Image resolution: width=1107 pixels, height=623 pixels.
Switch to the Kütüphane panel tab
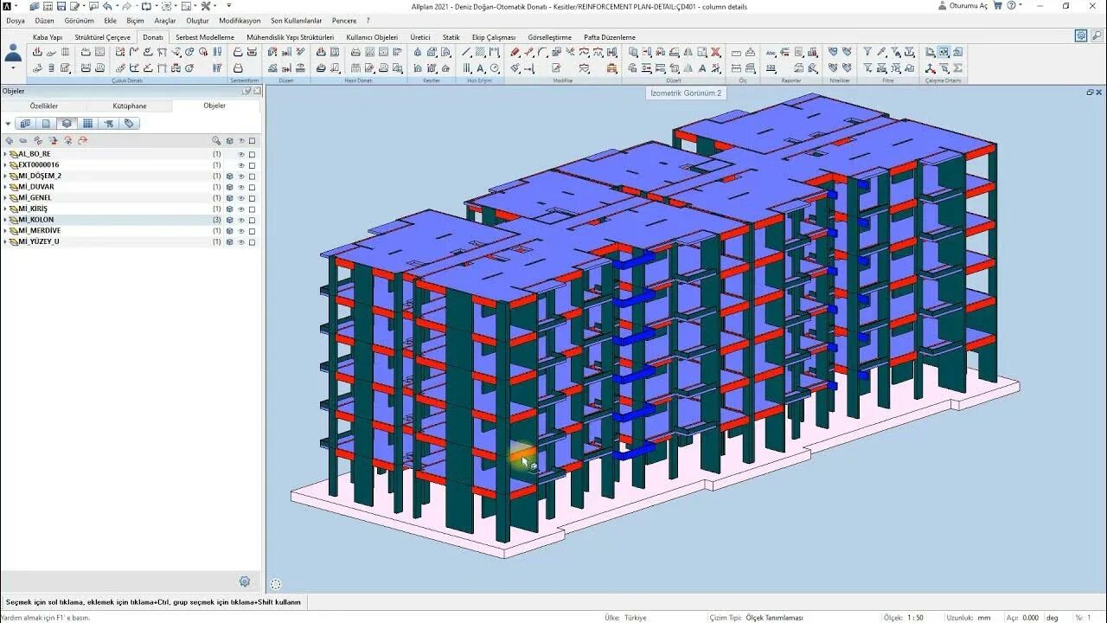[x=130, y=106]
